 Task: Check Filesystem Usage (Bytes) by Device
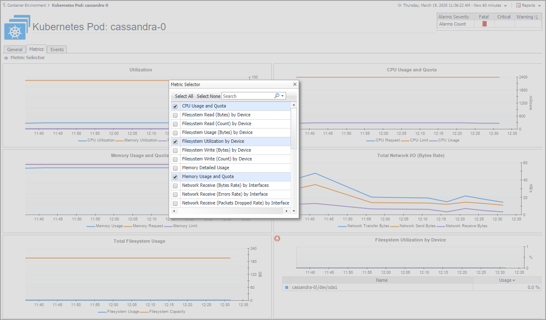175,133
